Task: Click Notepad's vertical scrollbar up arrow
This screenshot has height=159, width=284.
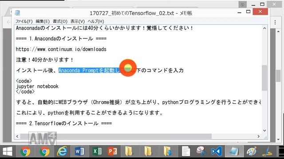Action: coord(264,28)
